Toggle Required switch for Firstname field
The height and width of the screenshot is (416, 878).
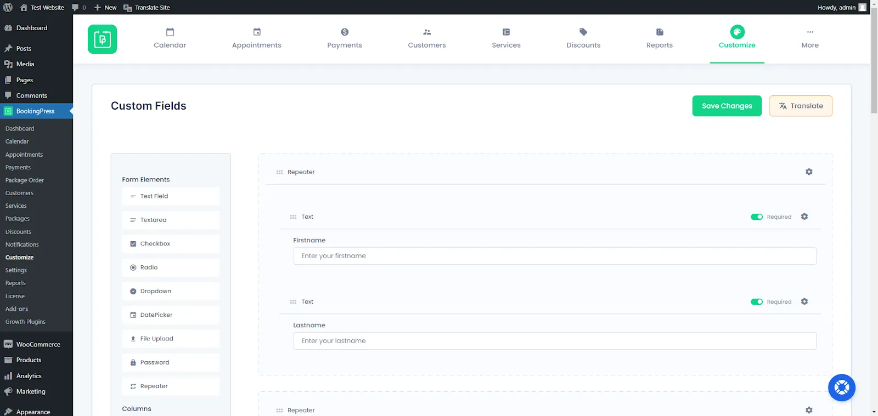757,217
